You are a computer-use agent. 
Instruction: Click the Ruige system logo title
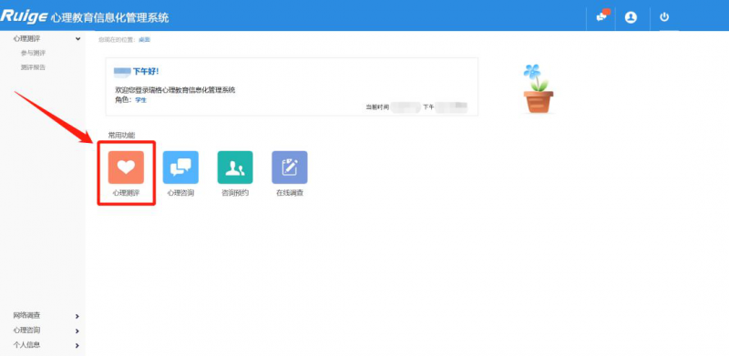(x=85, y=17)
